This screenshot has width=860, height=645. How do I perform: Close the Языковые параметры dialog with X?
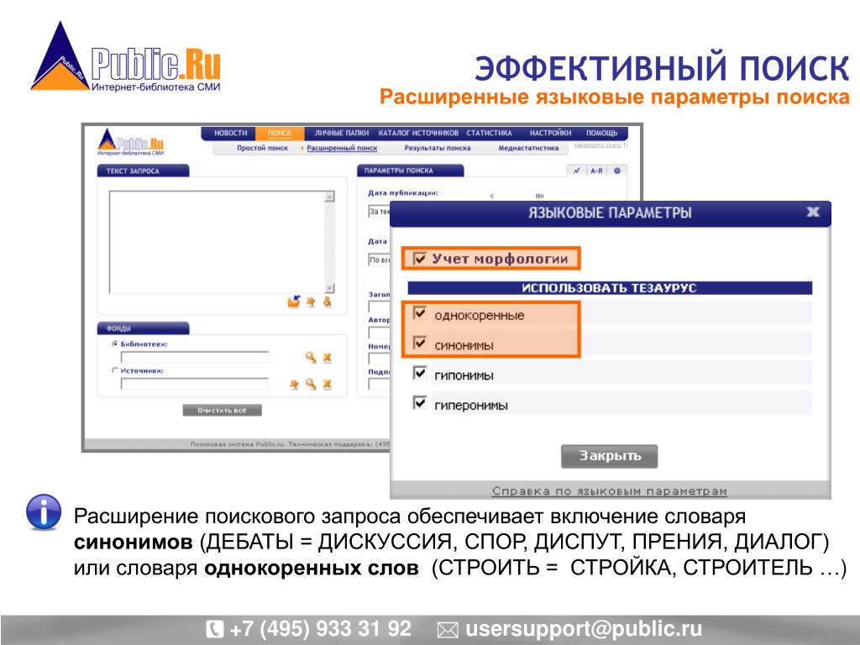click(x=813, y=212)
